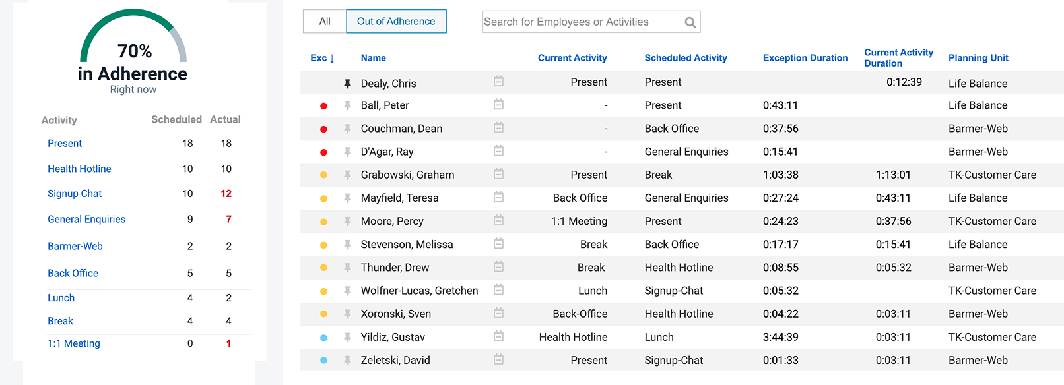1064x385 pixels.
Task: Select the Out of Adherence tab
Action: click(396, 21)
